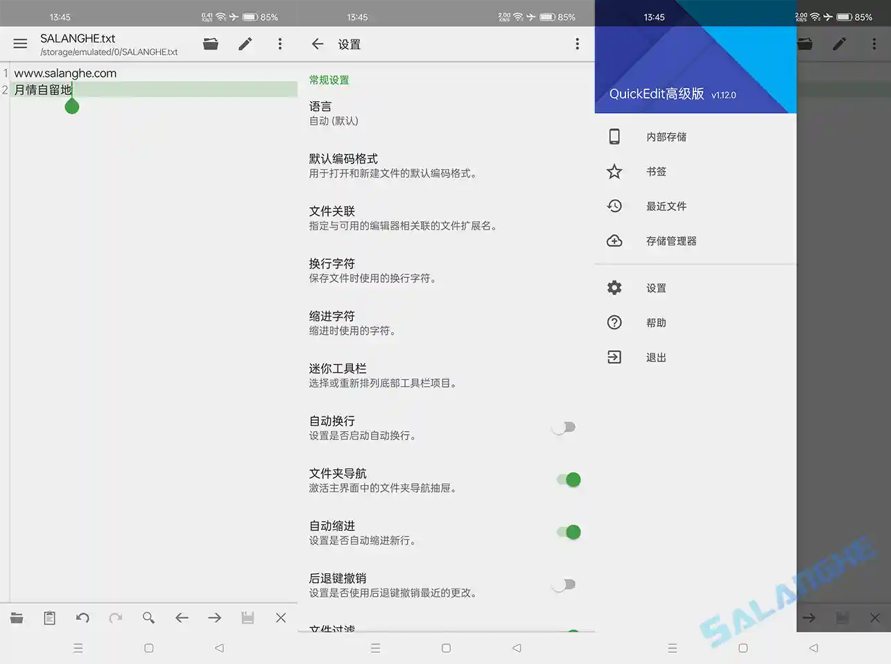The image size is (891, 664).
Task: Disable the 文件夹导航 folder navigation toggle
Action: pyautogui.click(x=569, y=479)
